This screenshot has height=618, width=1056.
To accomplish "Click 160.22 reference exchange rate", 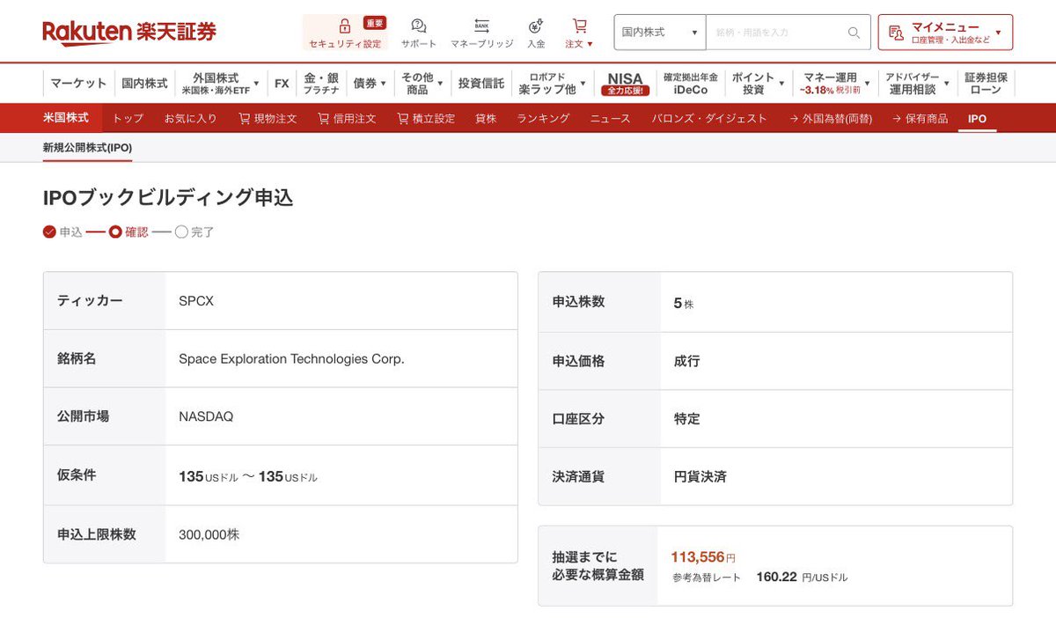I will tap(776, 578).
